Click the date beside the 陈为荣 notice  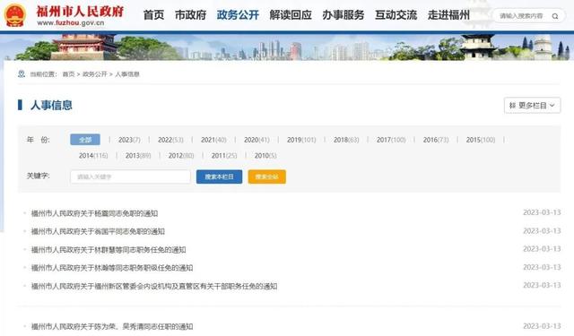pyautogui.click(x=542, y=326)
